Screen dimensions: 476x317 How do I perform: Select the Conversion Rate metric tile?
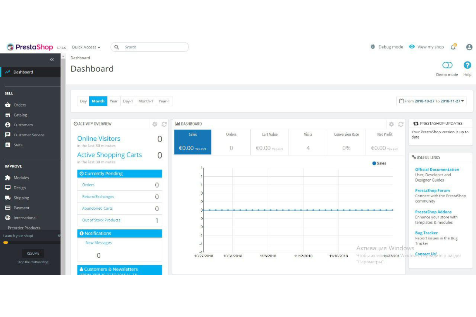(346, 142)
